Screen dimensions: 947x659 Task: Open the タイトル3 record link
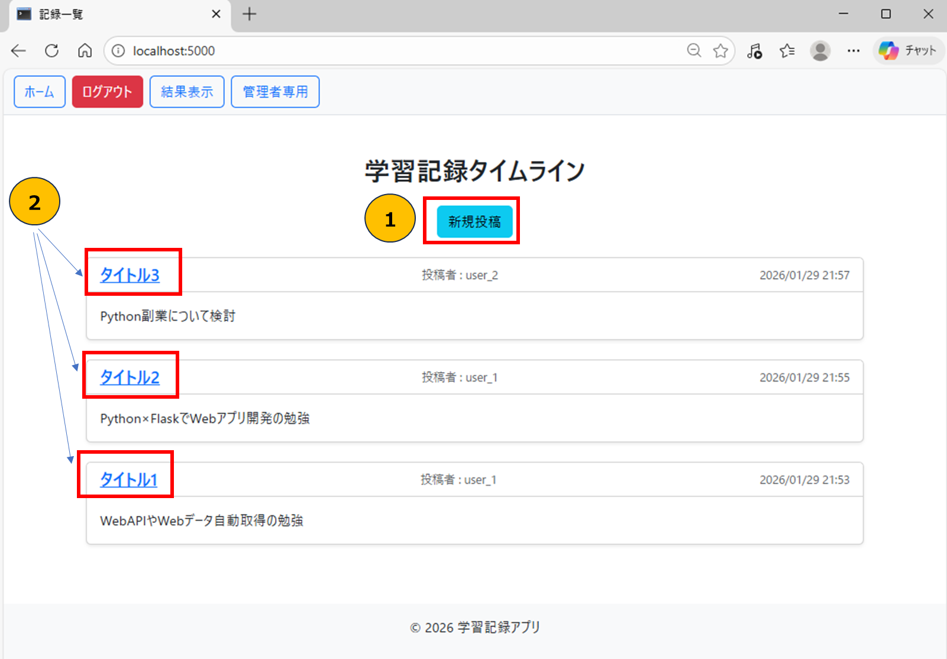tap(130, 275)
